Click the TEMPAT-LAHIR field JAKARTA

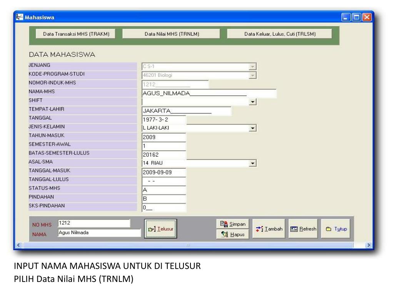pos(187,111)
